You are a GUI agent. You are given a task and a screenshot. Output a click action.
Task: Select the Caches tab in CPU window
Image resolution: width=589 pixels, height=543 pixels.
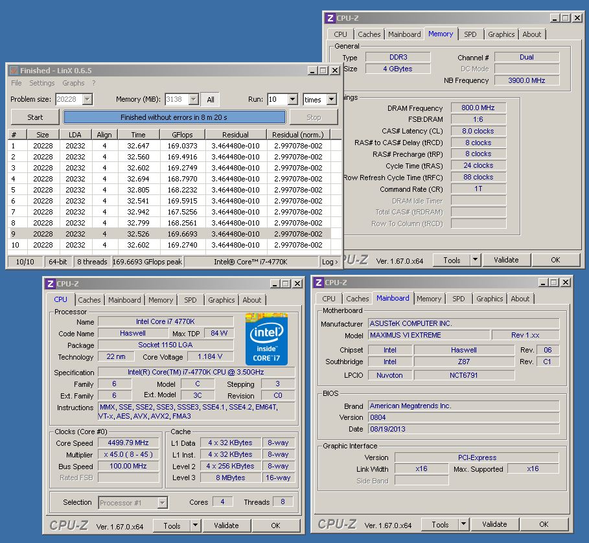point(89,300)
